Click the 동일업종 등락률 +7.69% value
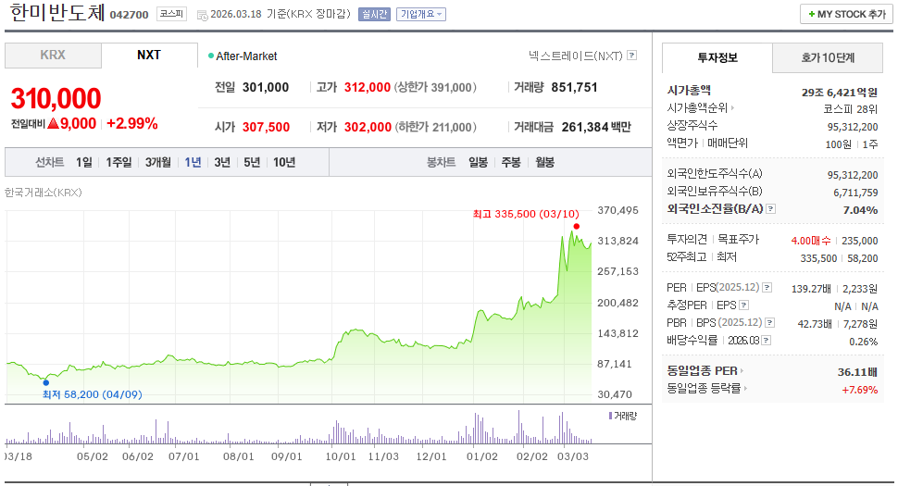This screenshot has width=898, height=486. click(860, 390)
